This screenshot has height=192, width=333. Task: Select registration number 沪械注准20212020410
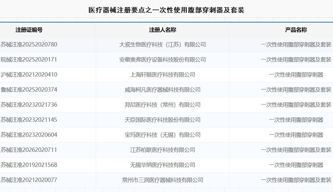click(29, 74)
